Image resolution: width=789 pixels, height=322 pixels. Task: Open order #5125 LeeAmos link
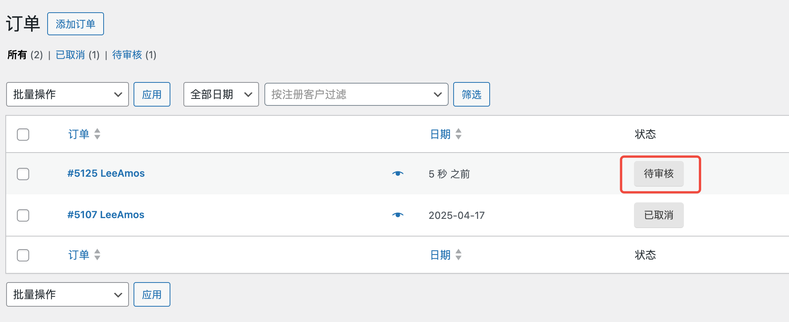[106, 174]
